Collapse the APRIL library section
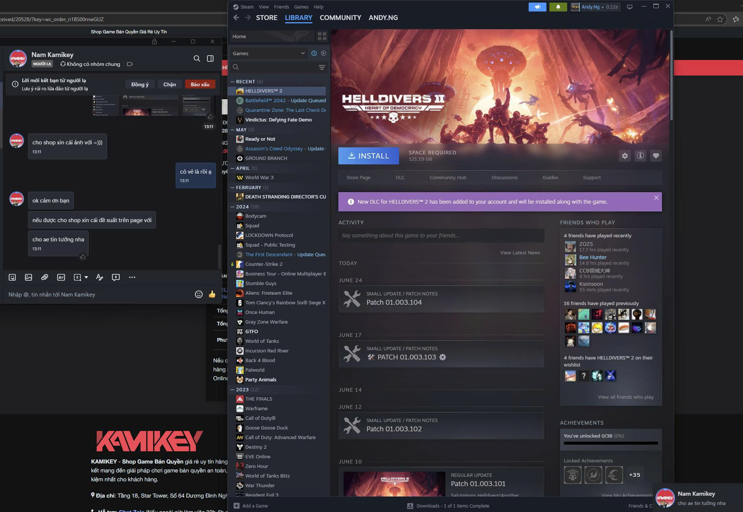The width and height of the screenshot is (743, 512). 232,168
